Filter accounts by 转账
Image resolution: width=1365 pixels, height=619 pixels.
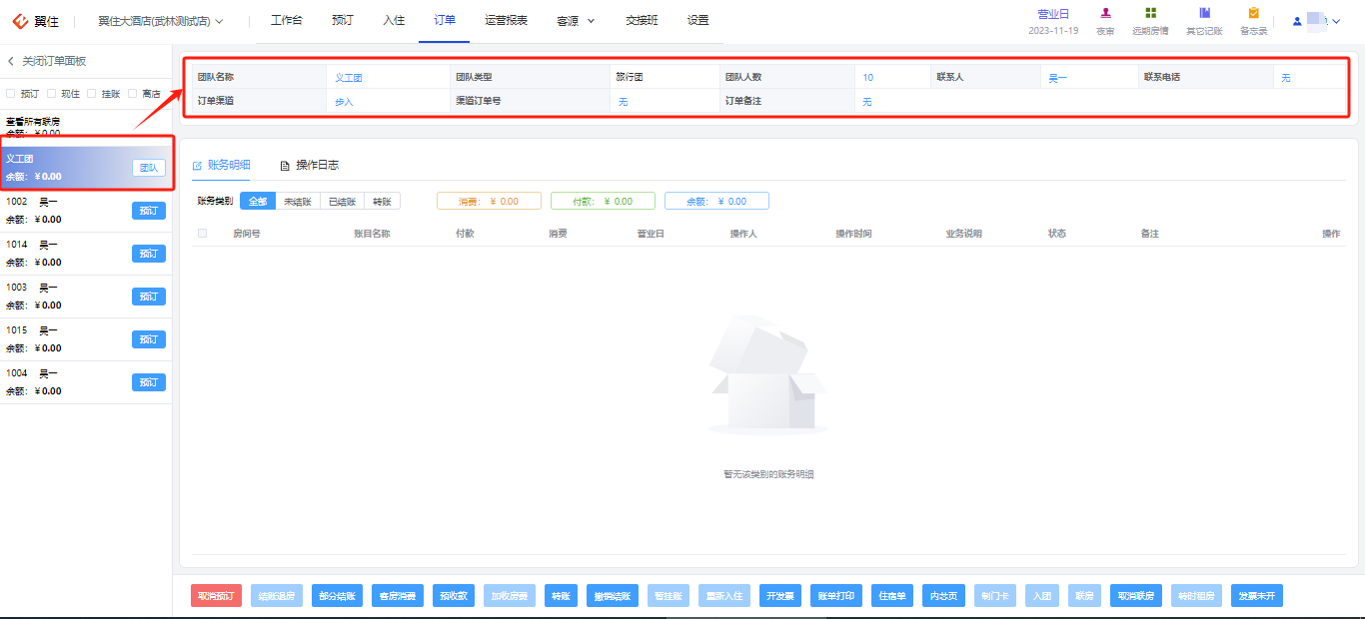(x=382, y=201)
